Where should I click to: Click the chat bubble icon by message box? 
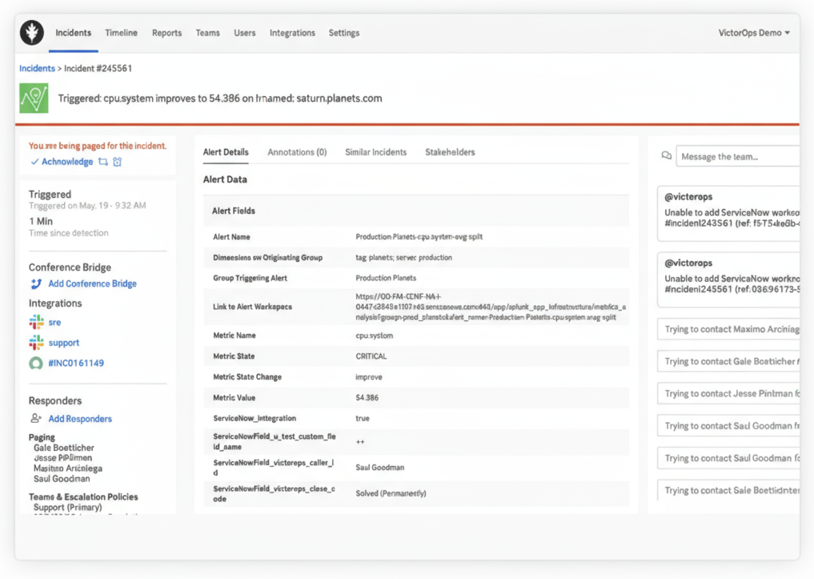point(667,156)
